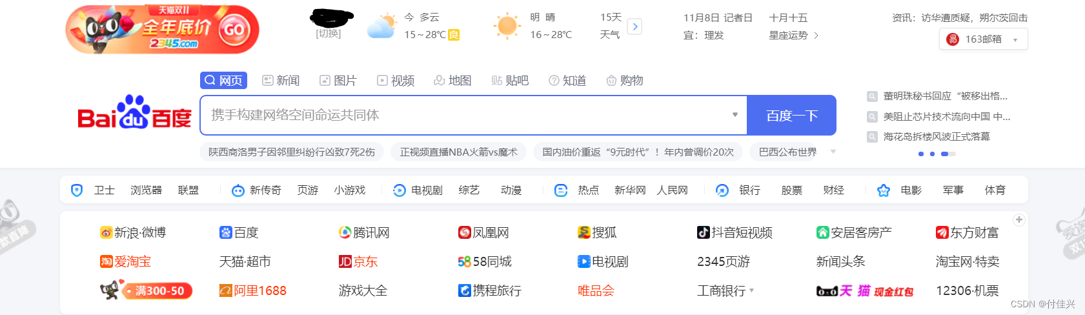This screenshot has height=315, width=1085.
Task: Click the active third news carousel indicator
Action: (x=948, y=154)
